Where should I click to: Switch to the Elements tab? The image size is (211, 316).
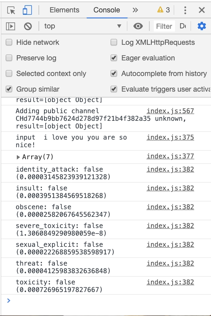click(x=64, y=10)
